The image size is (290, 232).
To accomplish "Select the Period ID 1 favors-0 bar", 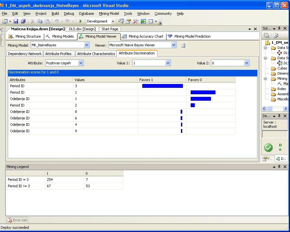I will [x=203, y=92].
